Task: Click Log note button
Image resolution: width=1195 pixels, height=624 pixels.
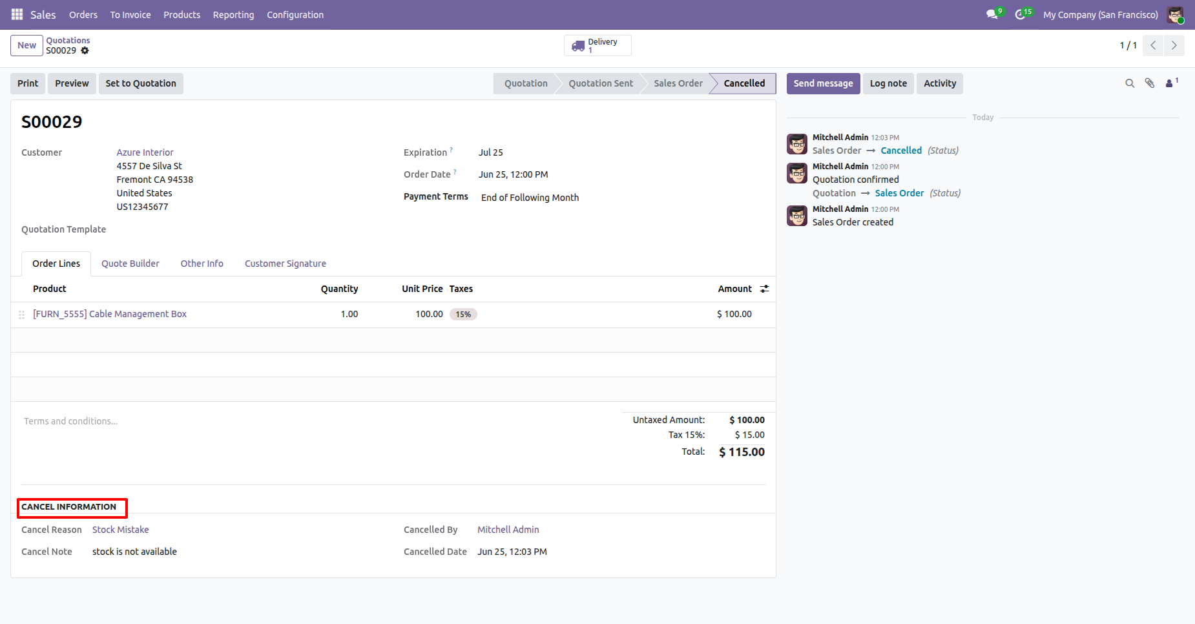Action: point(888,83)
